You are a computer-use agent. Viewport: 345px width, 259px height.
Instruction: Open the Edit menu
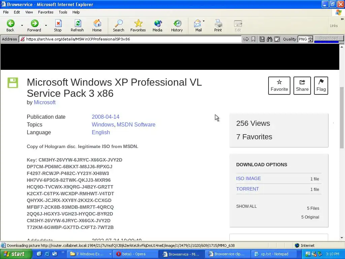point(17,12)
